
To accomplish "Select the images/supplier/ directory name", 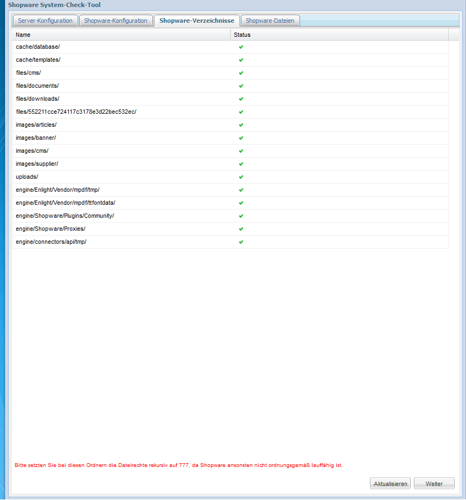I will click(37, 164).
